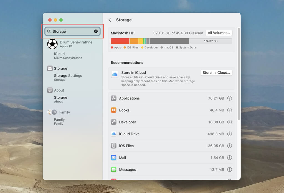Select the Messages row label
The image size is (284, 193).
pos(128,170)
